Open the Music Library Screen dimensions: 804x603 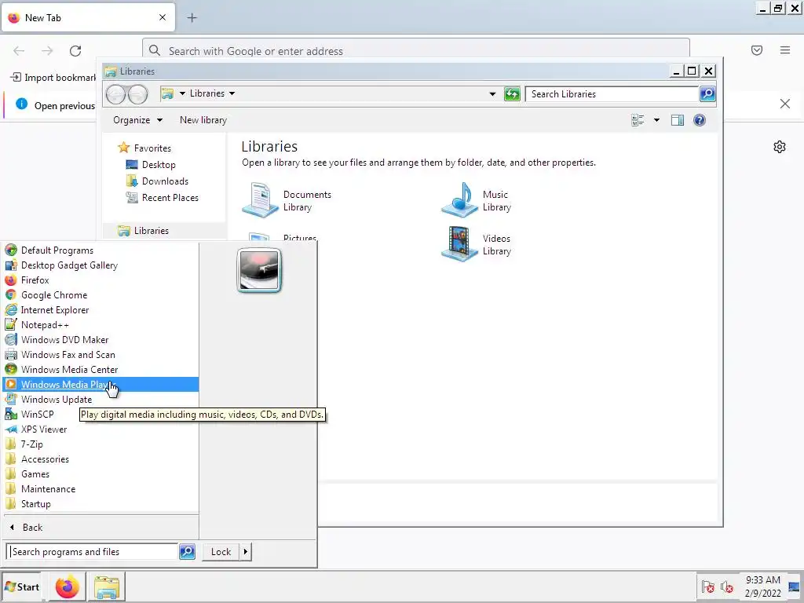(x=477, y=200)
